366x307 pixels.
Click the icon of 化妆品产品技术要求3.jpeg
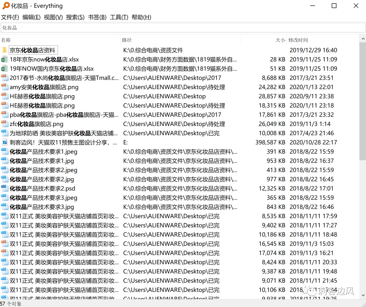click(4, 198)
